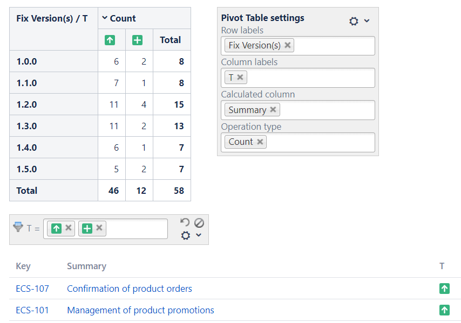The image size is (461, 323).
Task: Remove the Count operation type tag
Action: pyautogui.click(x=260, y=142)
